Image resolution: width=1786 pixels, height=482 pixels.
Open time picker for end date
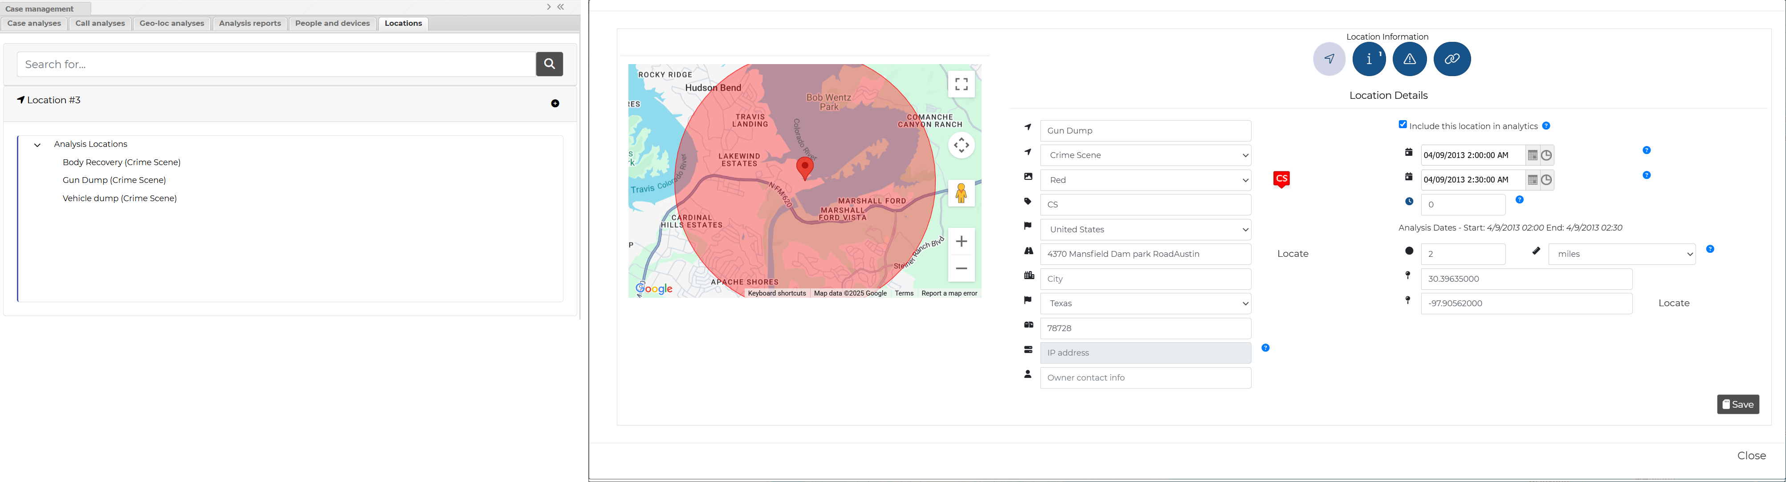click(1546, 180)
